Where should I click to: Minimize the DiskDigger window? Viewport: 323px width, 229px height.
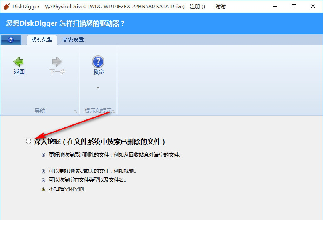[x=275, y=6]
